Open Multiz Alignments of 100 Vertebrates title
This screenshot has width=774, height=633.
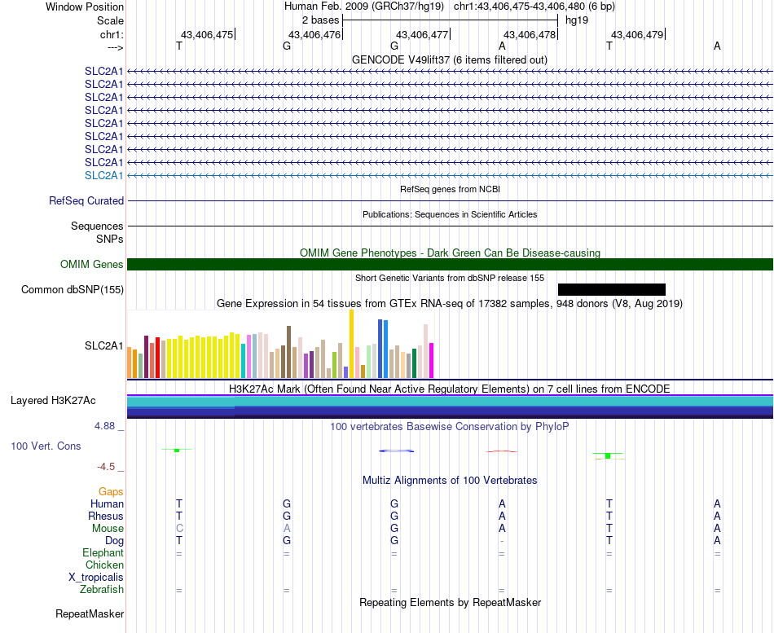[450, 480]
